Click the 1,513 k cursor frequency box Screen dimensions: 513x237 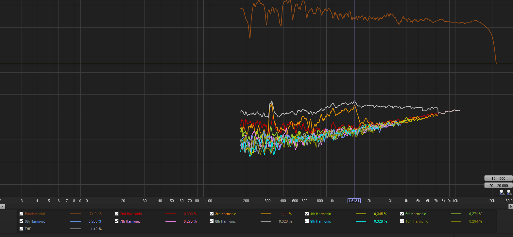tap(354, 201)
